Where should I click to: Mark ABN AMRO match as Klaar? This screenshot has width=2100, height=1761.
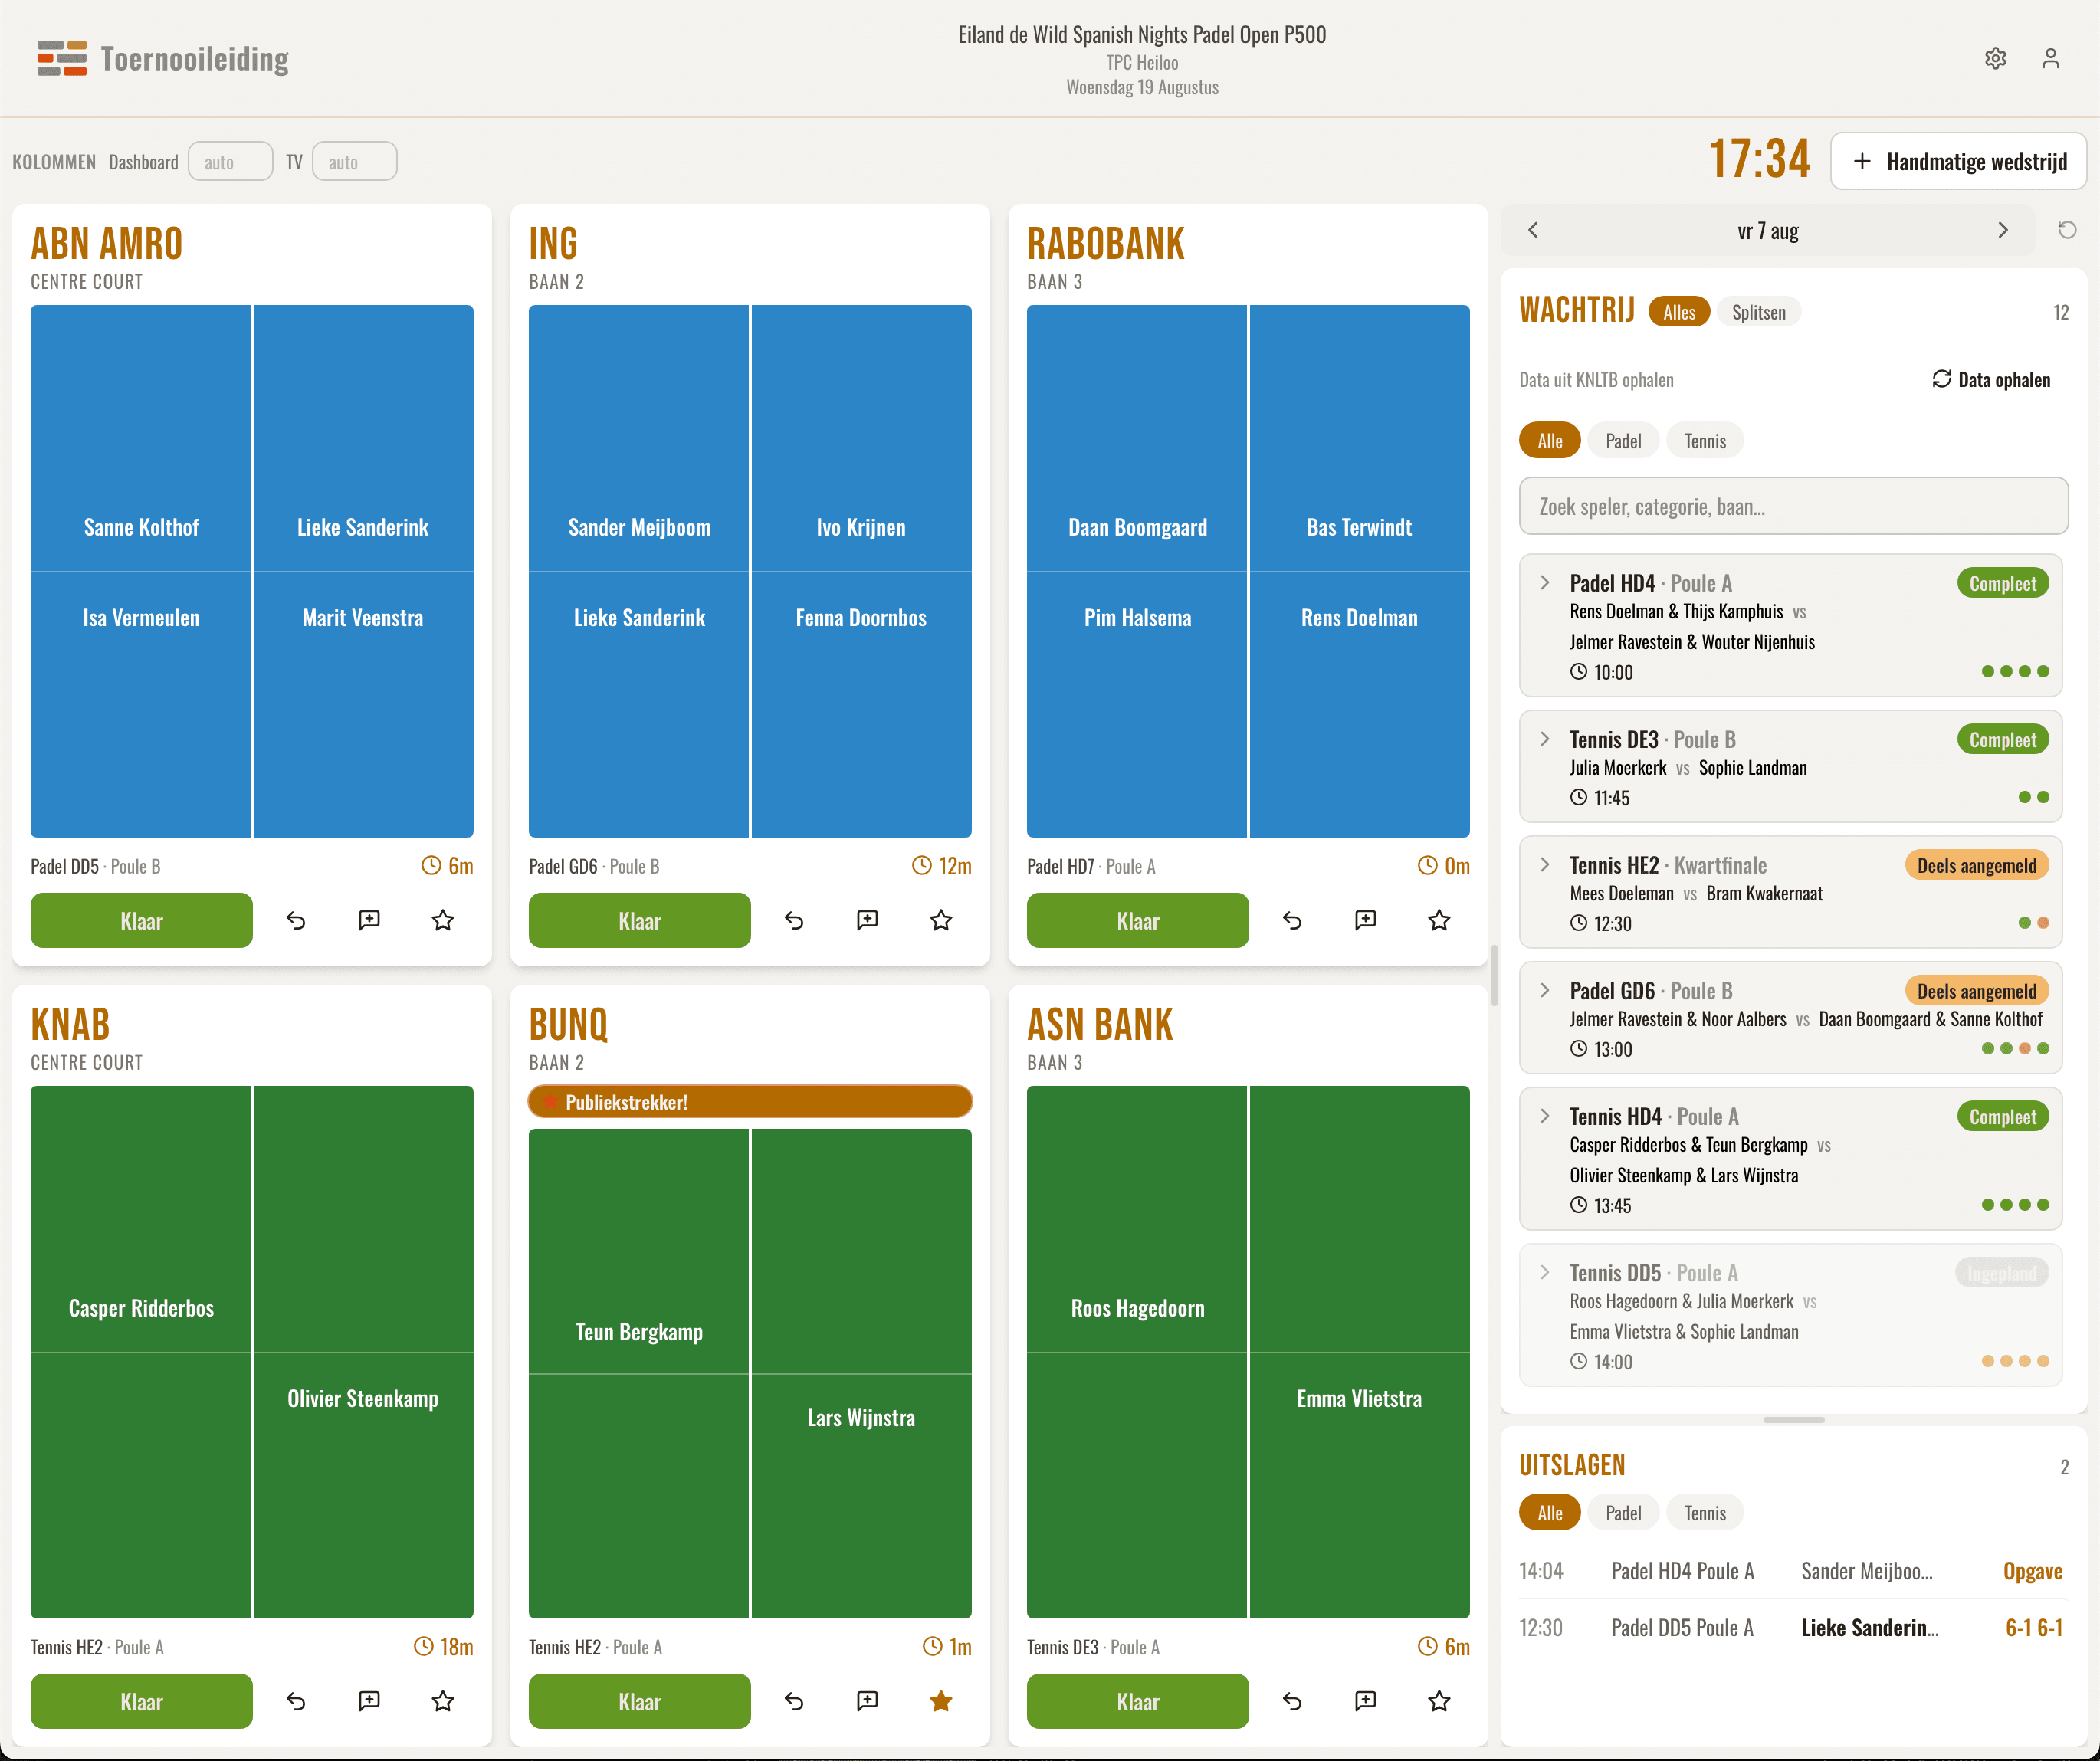point(141,921)
